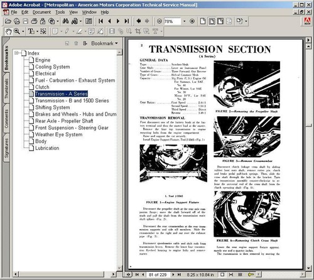Click the zoom out minus button
The height and width of the screenshot is (280, 314).
pos(160,21)
